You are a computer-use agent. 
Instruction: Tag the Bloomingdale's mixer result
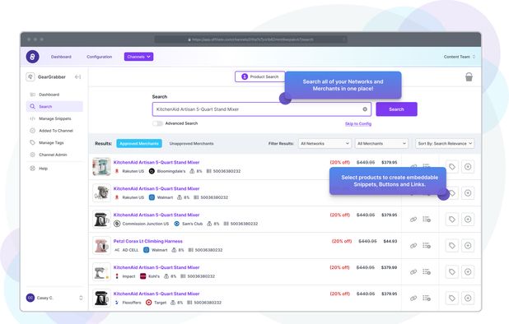pos(452,167)
